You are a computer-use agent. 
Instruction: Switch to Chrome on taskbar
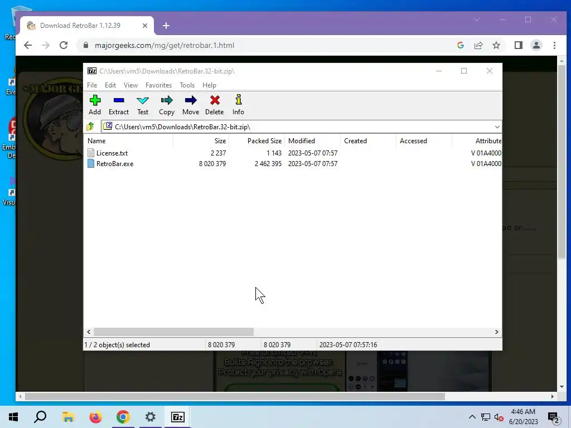click(123, 417)
